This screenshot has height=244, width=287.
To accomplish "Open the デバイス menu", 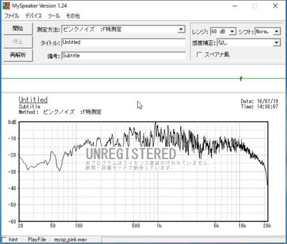I will 34,16.
